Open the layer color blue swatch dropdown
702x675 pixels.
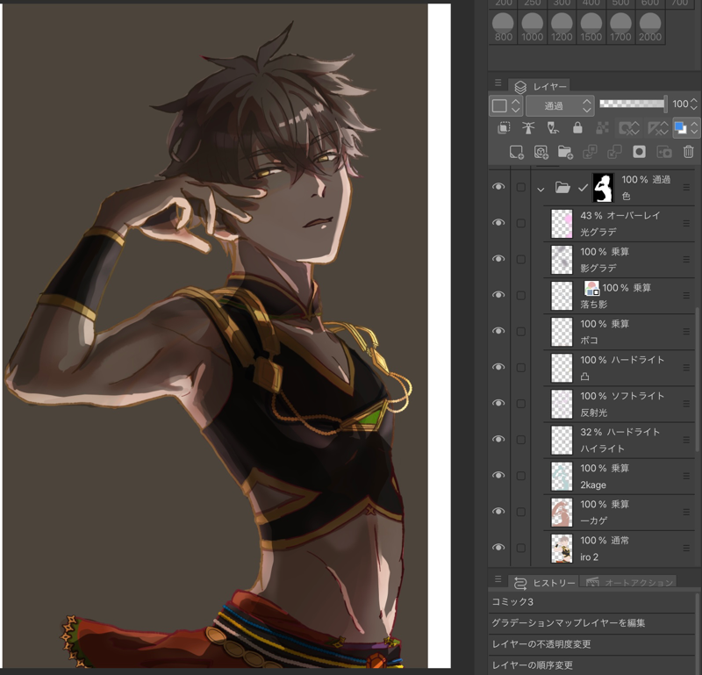click(685, 128)
